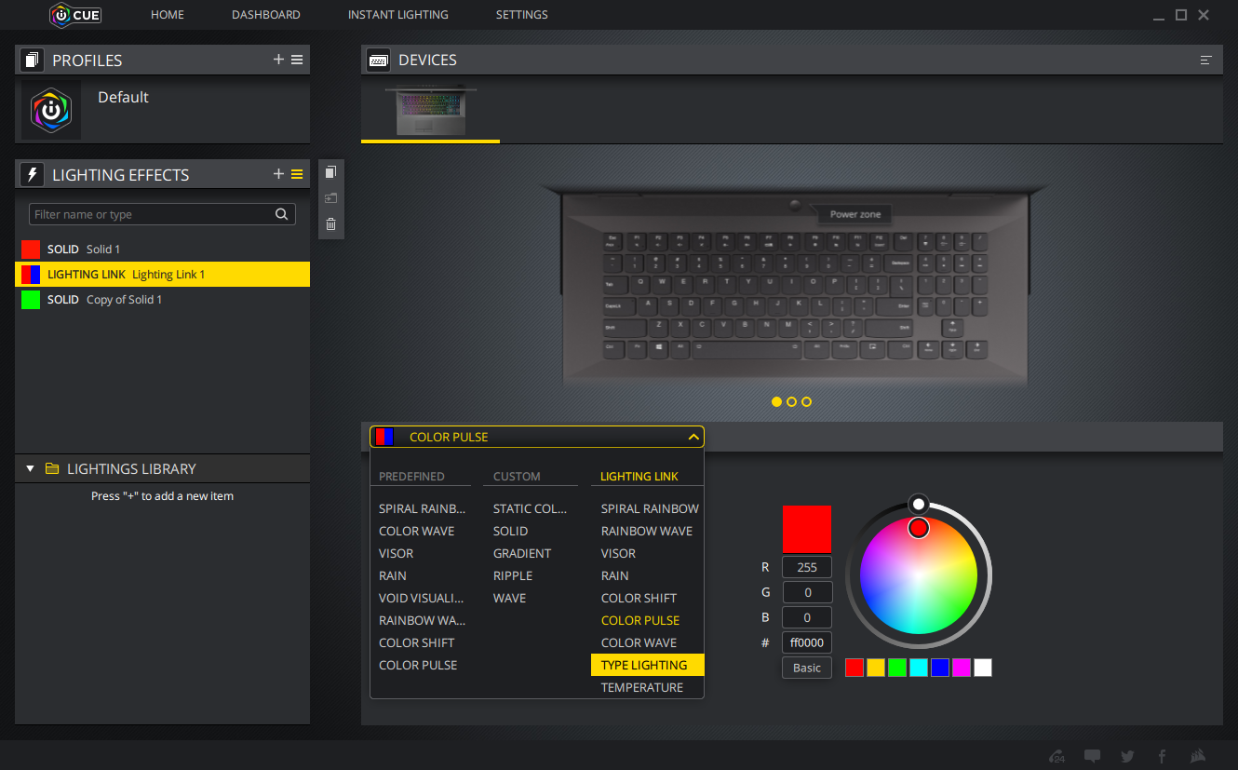Pick RIPPLE under Custom column
The image size is (1238, 770).
pos(513,575)
